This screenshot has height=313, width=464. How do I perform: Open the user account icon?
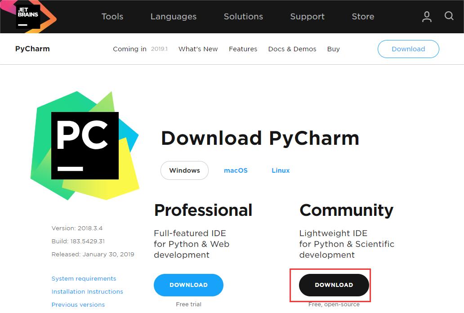426,17
